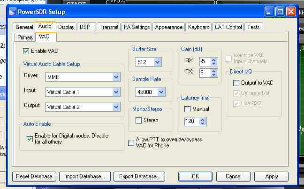Click the PowerSDR Setup title bar icon
The width and height of the screenshot is (304, 189).
[13, 12]
